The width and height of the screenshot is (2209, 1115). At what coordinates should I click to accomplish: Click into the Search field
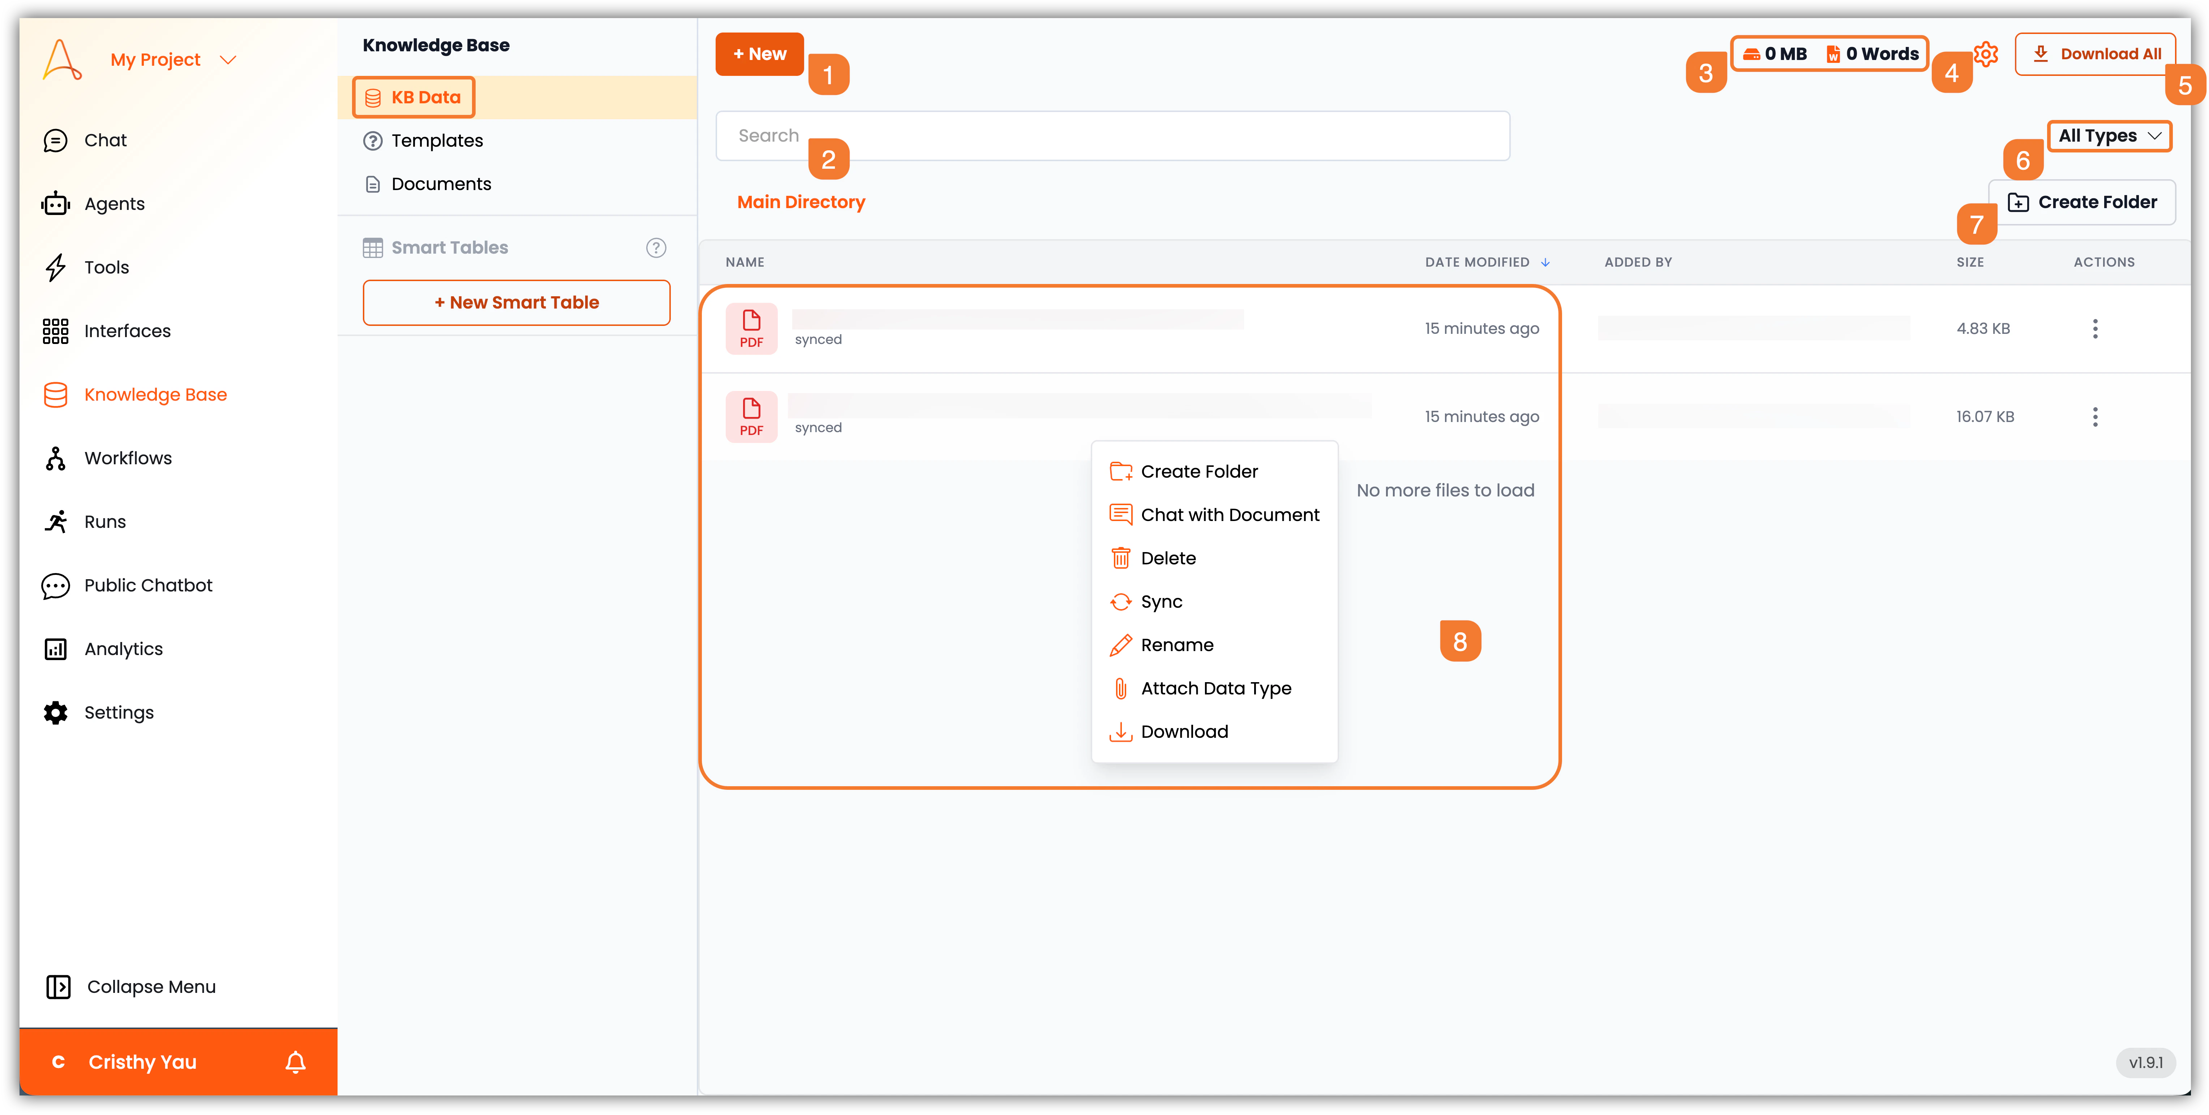[x=1112, y=135]
